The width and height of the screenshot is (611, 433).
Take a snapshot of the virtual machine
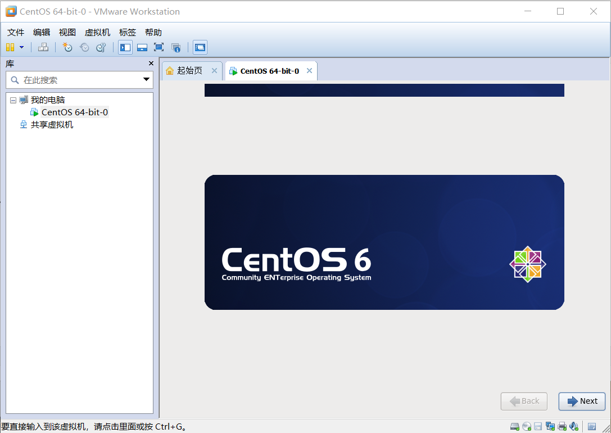(67, 47)
